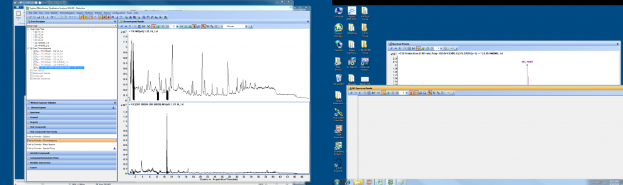The height and width of the screenshot is (185, 623).
Task: Toggle checkbox for TIC MS(all) 1.22.14_3.d chromatogram
Action: 35,56
